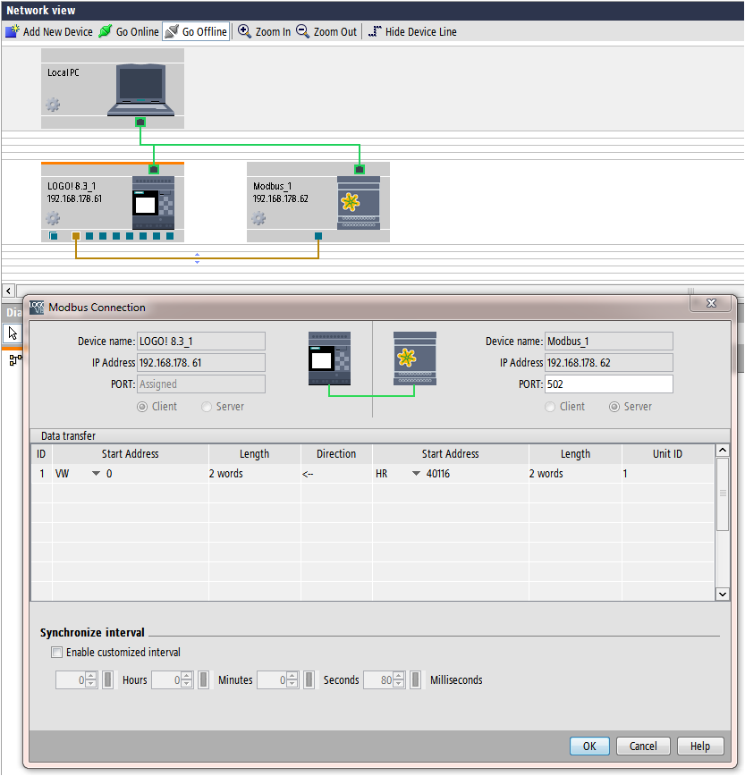
Task: Open the HR address type dropdown
Action: point(416,474)
